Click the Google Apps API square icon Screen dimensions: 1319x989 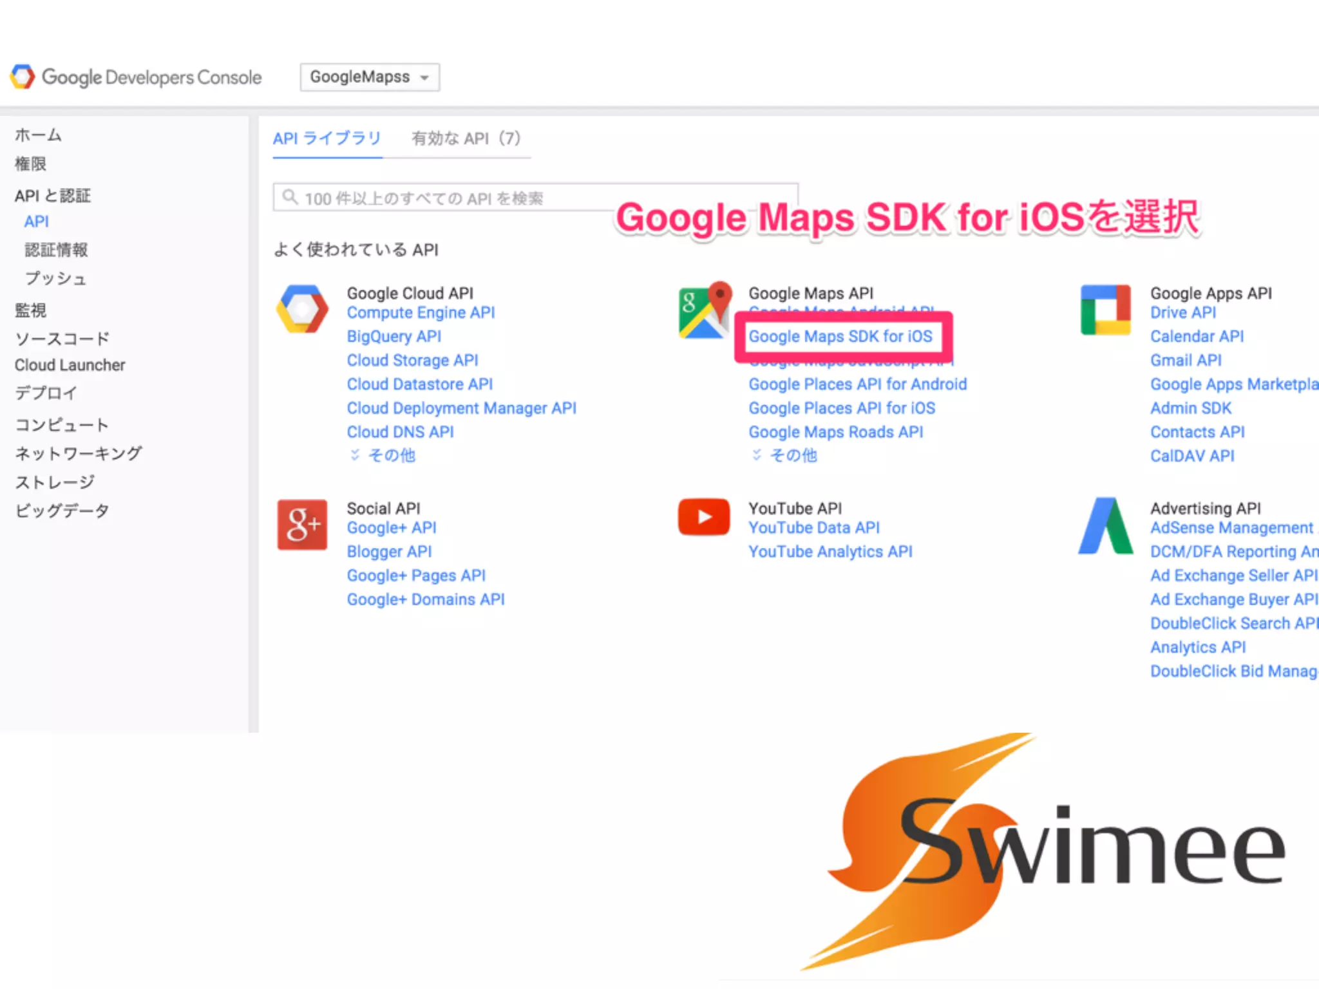tap(1105, 310)
